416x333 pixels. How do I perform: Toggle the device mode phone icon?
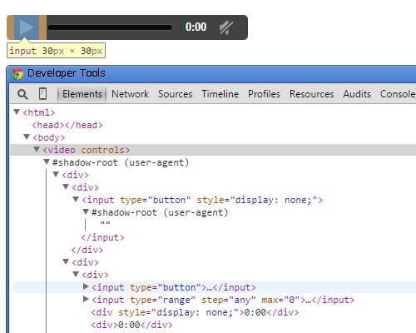pos(42,94)
